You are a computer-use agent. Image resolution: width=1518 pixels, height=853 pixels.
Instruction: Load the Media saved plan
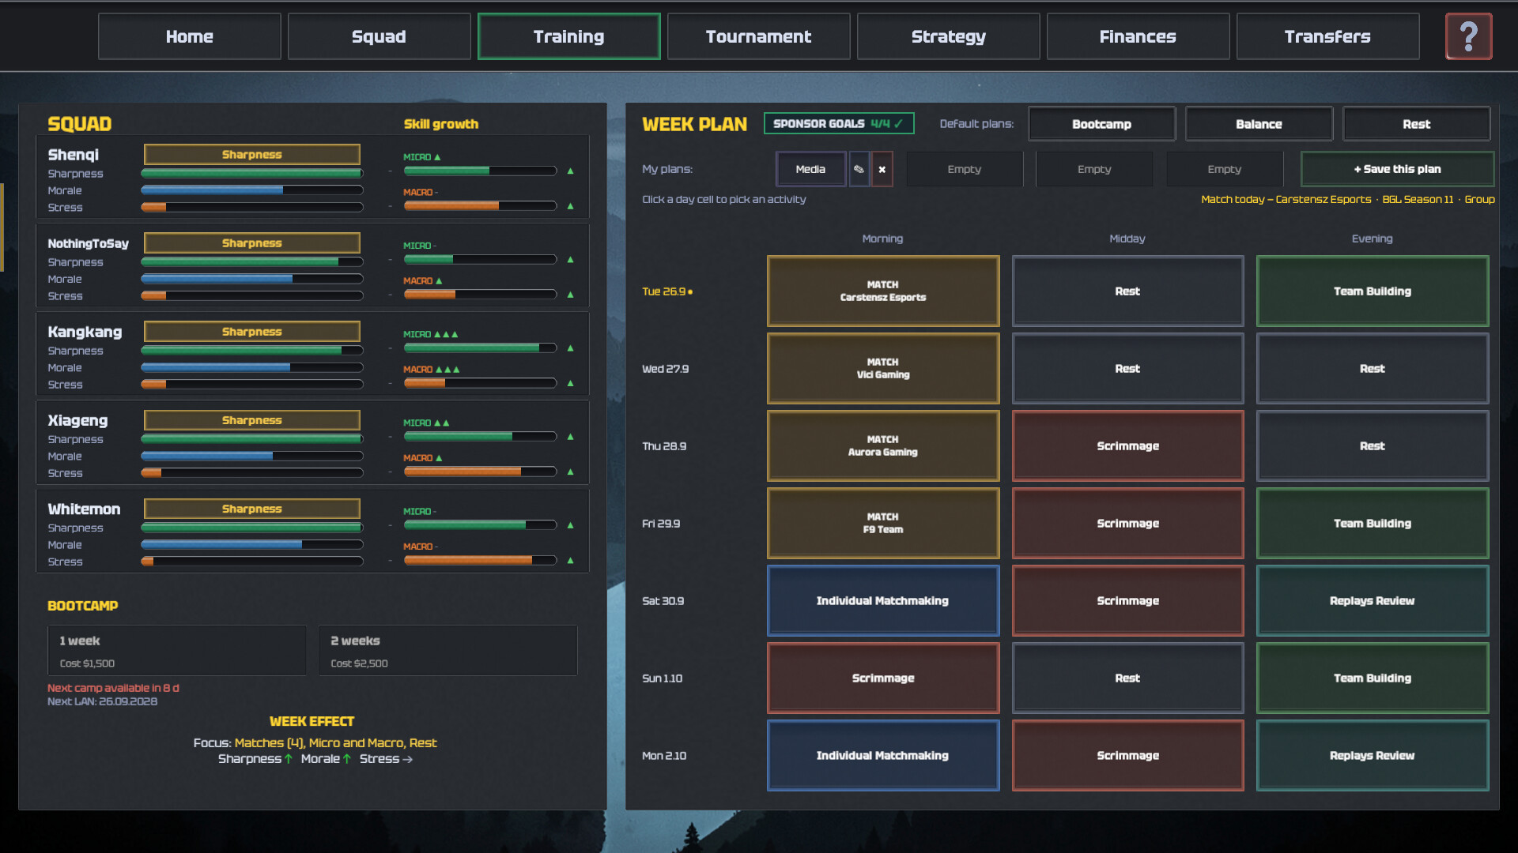[810, 169]
